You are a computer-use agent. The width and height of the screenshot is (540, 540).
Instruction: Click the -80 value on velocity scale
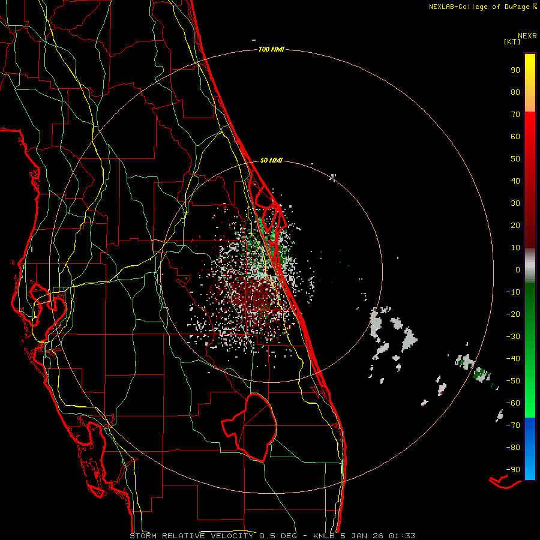(x=513, y=448)
